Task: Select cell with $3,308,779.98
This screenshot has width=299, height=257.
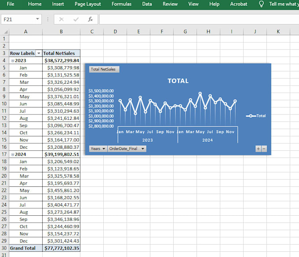Action: (x=61, y=68)
